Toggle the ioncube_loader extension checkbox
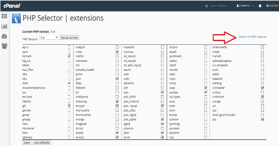Viewport: 279px width, 148px height. (x=117, y=70)
